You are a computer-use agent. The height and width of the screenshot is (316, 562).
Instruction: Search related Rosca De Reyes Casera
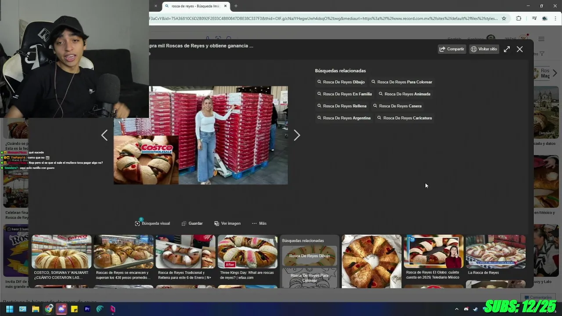pyautogui.click(x=397, y=106)
